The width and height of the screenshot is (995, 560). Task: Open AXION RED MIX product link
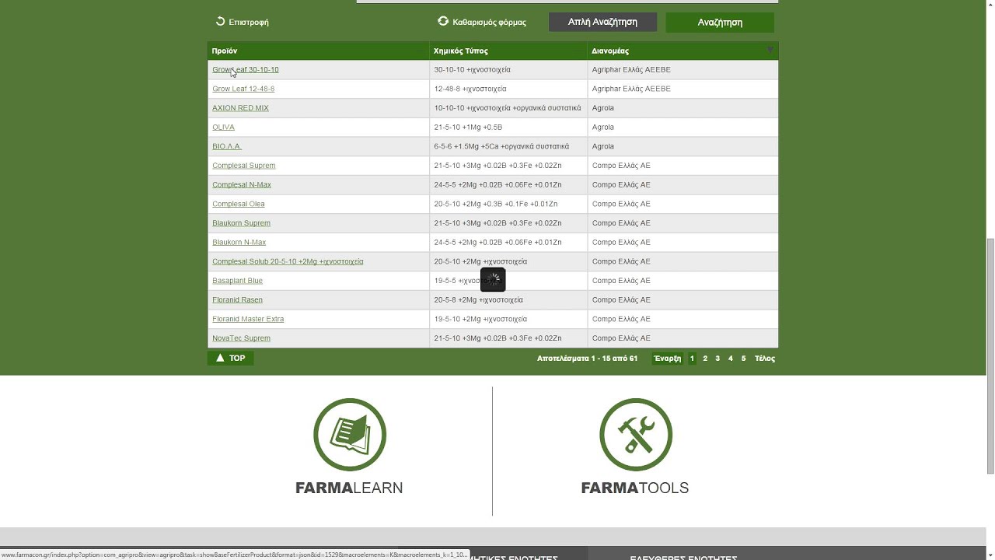tap(240, 108)
